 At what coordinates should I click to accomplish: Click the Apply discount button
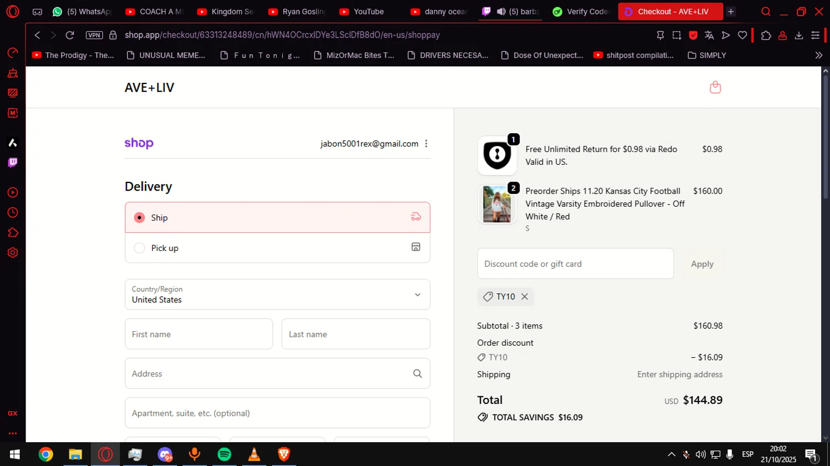tap(702, 264)
